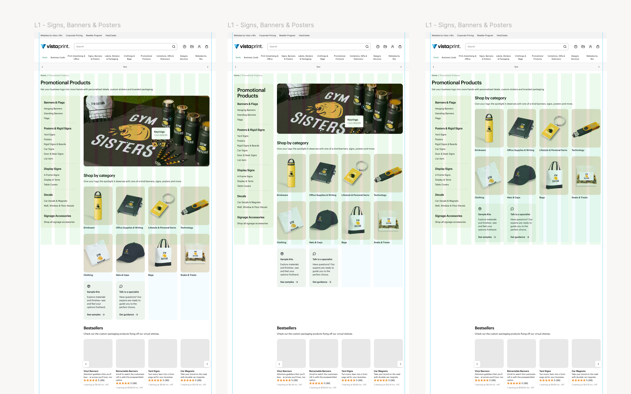Click the account profile icon in right mockup
Image resolution: width=631 pixels, height=394 pixels.
click(590, 47)
